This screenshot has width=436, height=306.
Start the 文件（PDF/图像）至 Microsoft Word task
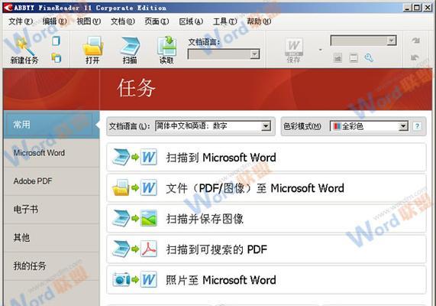tap(266, 188)
